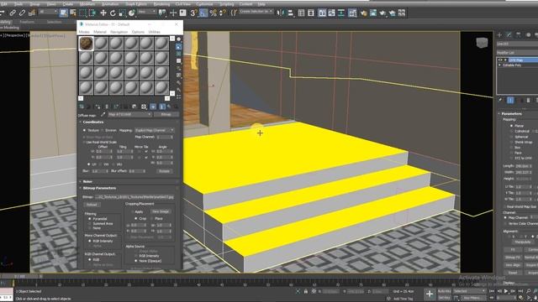The height and width of the screenshot is (302, 538).
Task: Select the first textured material sample slot
Action: point(86,44)
